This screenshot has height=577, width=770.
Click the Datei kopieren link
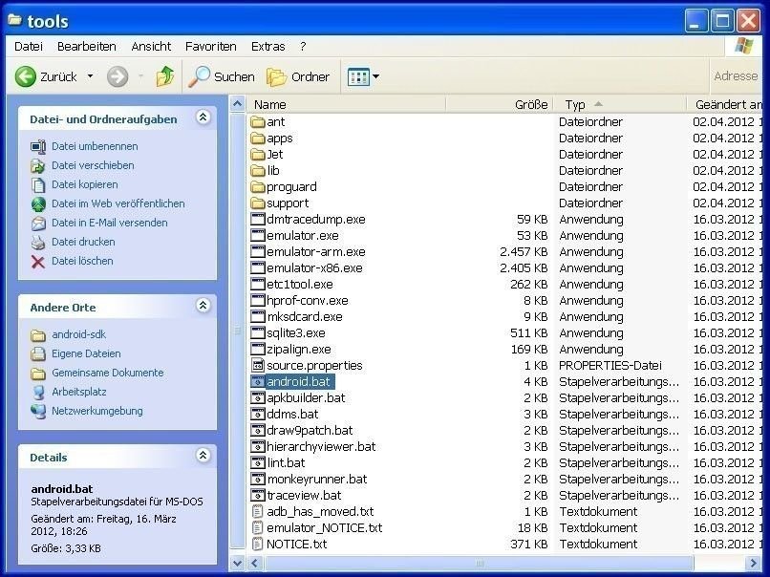click(85, 184)
